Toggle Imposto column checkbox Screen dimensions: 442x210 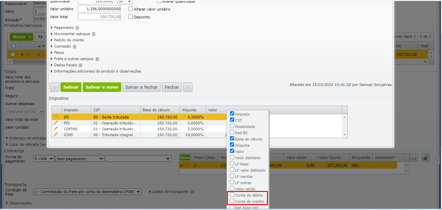click(x=232, y=114)
